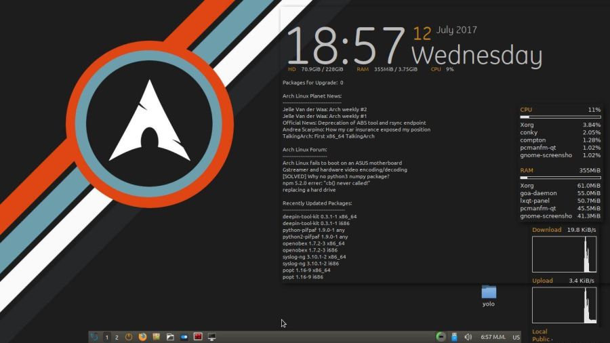610x343 pixels.
Task: Click the Upload speed graph
Action: click(x=564, y=305)
